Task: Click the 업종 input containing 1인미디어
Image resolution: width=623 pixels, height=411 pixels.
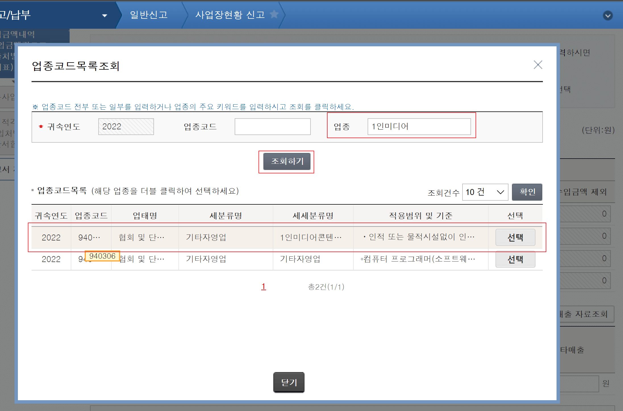Action: pyautogui.click(x=419, y=127)
